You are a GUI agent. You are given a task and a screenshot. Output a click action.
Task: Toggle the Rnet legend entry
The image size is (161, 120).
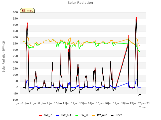click(116, 115)
